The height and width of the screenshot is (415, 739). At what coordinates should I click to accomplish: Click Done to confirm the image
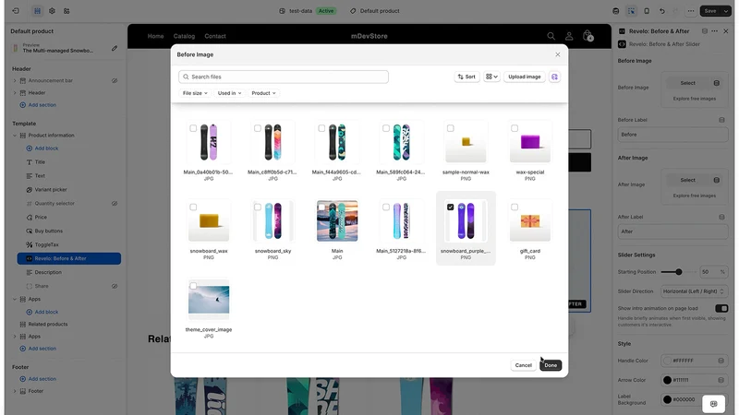pos(551,365)
